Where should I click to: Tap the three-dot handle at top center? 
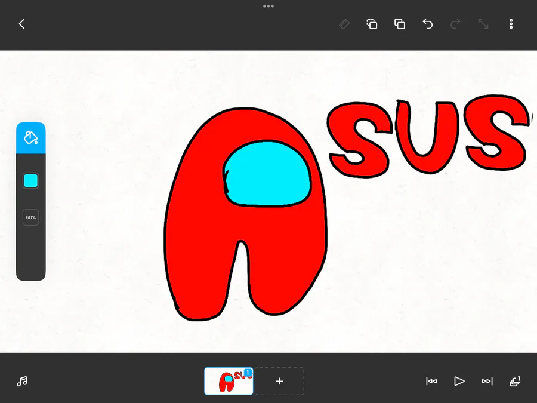coord(268,6)
